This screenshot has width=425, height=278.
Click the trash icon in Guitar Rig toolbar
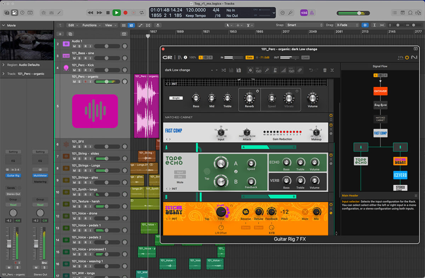coord(325,70)
